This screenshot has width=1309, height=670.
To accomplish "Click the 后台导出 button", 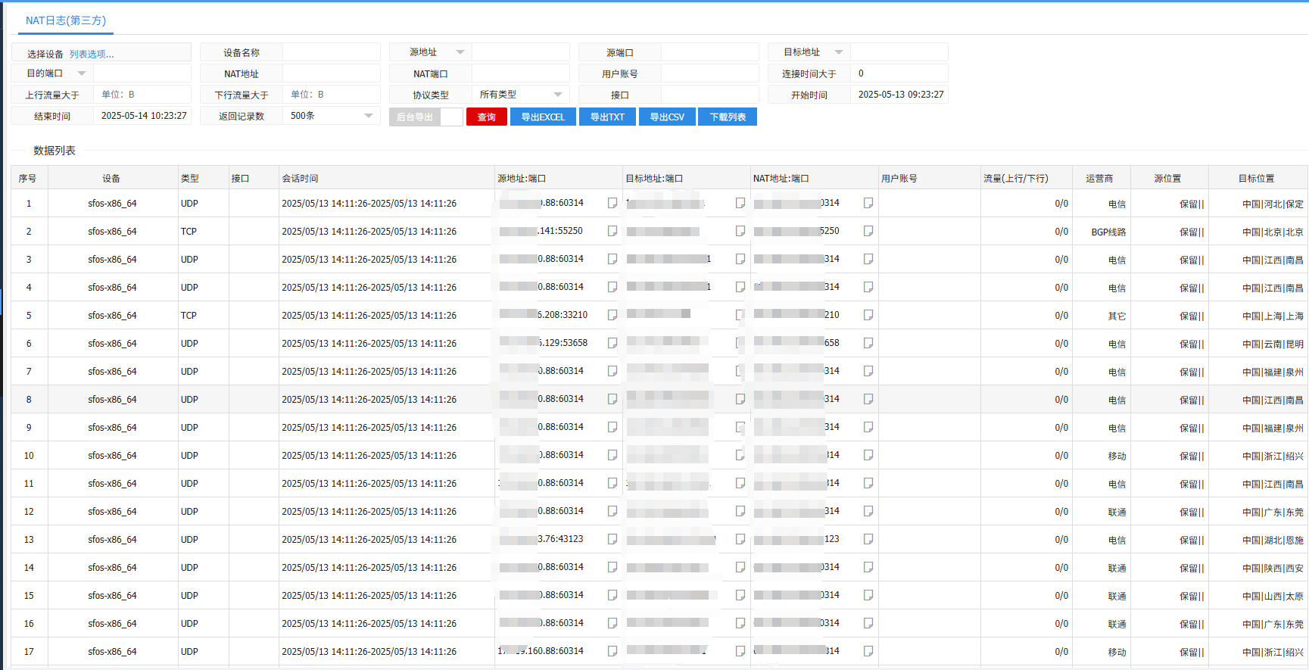I will click(415, 117).
